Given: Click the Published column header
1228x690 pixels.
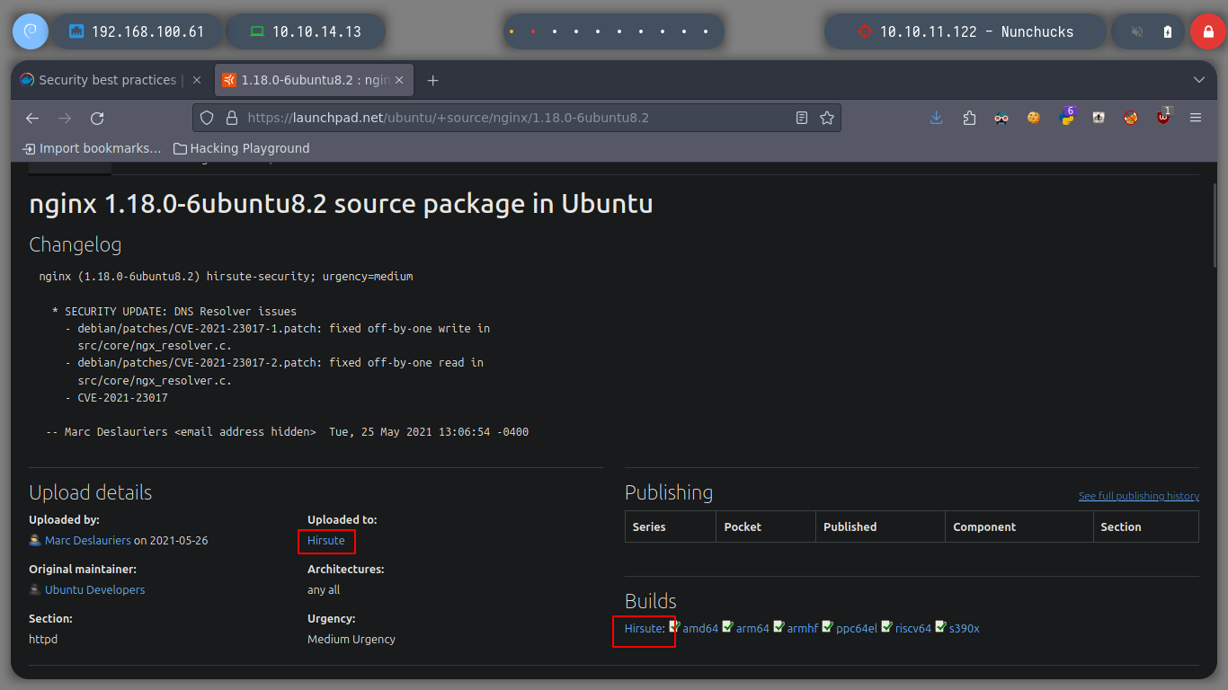Looking at the screenshot, I should (x=881, y=527).
